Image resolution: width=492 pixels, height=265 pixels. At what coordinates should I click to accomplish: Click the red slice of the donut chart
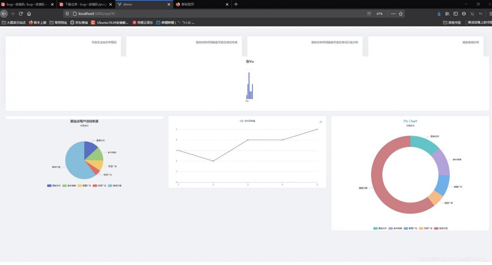[379, 180]
